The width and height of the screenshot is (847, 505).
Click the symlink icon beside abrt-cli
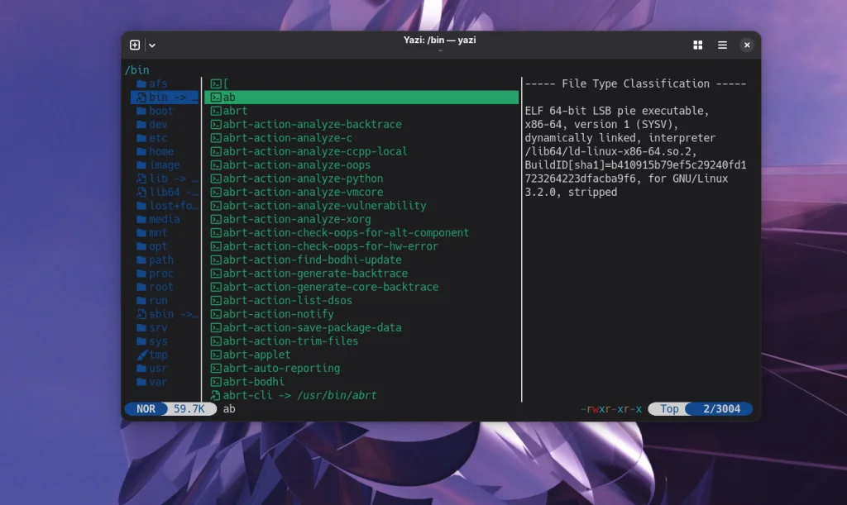[x=216, y=395]
